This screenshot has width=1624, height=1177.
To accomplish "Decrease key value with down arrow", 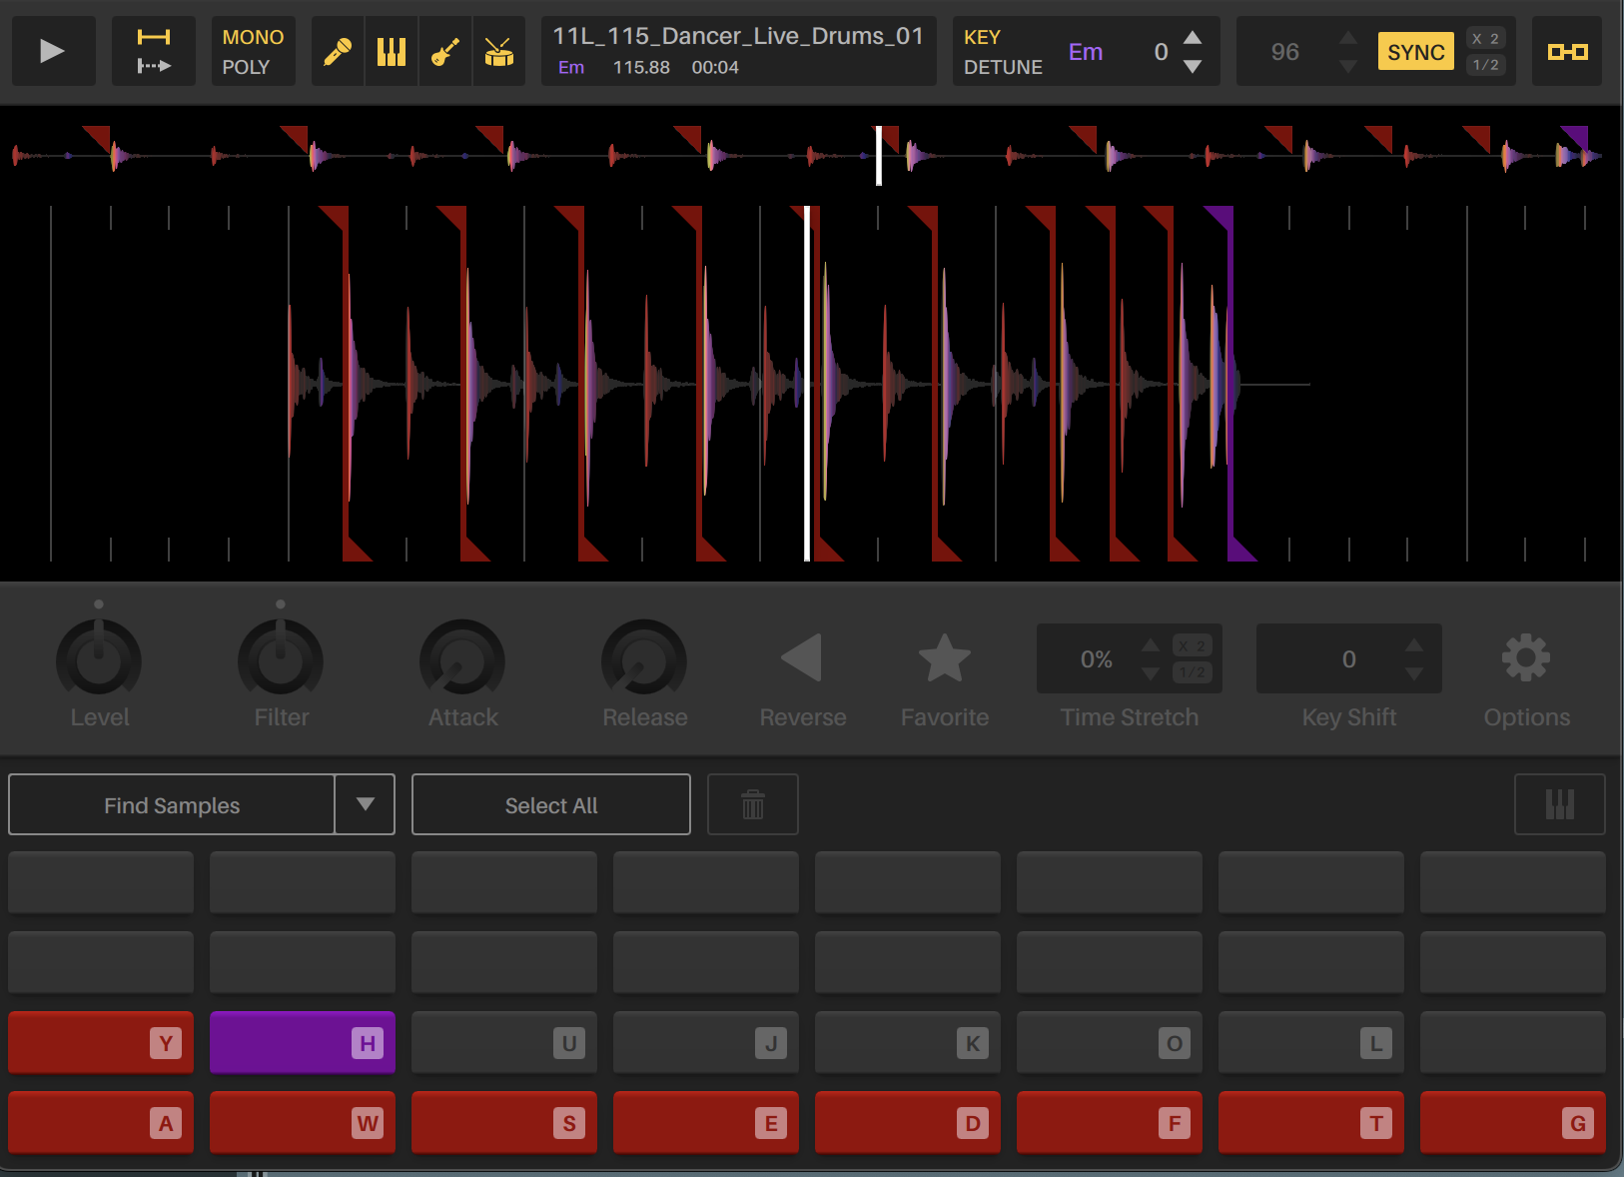I will [x=1193, y=66].
